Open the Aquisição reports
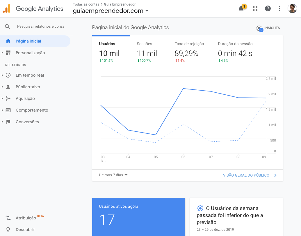 point(25,98)
